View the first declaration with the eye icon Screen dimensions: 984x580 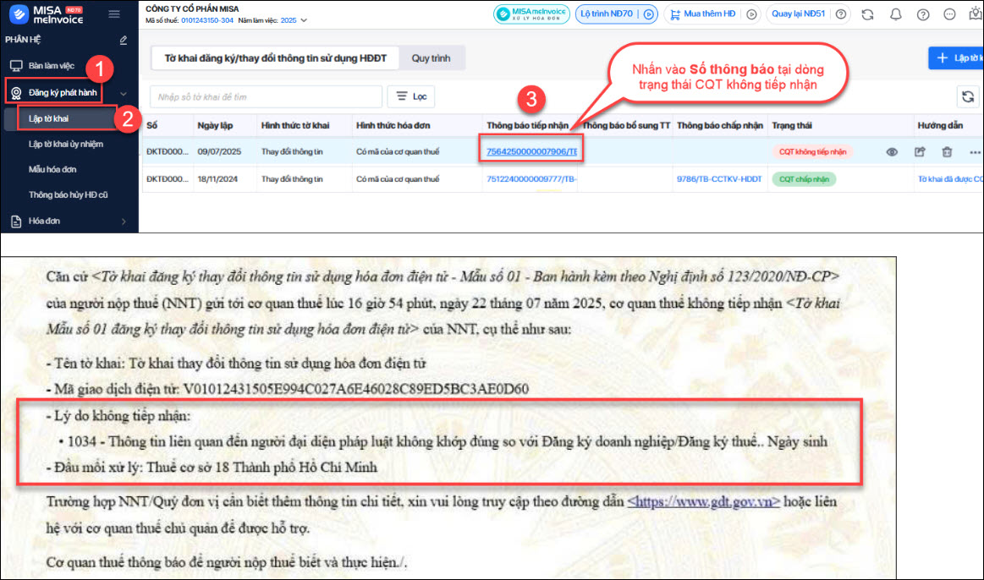[892, 152]
